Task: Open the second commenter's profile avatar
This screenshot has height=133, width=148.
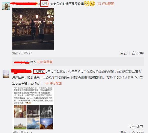Action: click(x=6, y=74)
